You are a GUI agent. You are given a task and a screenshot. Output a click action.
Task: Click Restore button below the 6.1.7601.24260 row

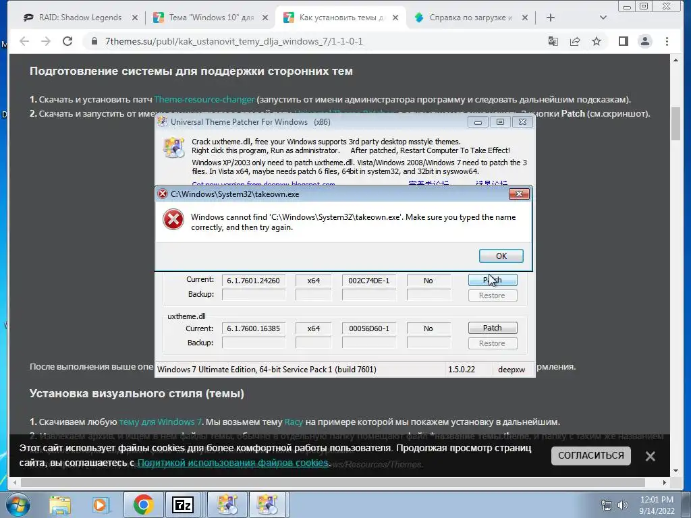point(492,295)
